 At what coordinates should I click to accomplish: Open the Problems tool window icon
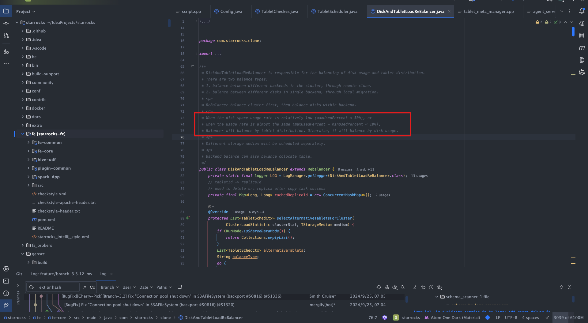click(x=6, y=293)
